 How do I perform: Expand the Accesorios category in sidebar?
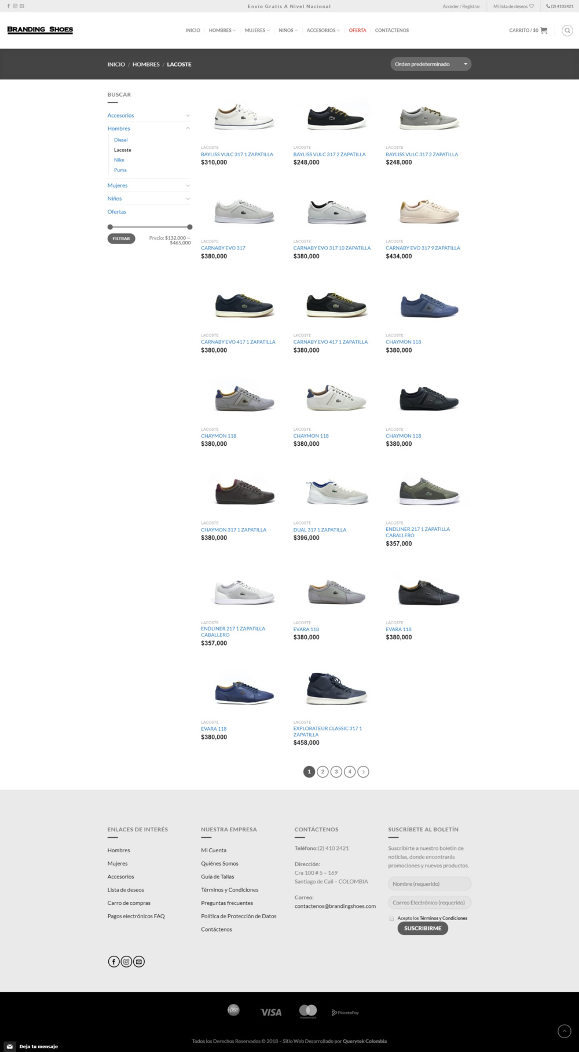click(188, 115)
